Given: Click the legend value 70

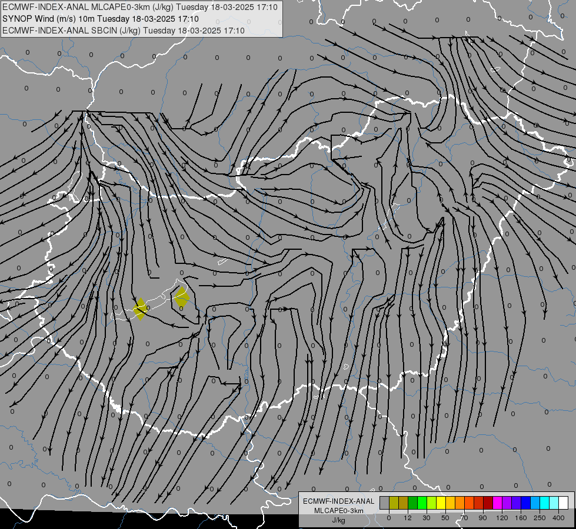Looking at the screenshot, I should point(464,518).
